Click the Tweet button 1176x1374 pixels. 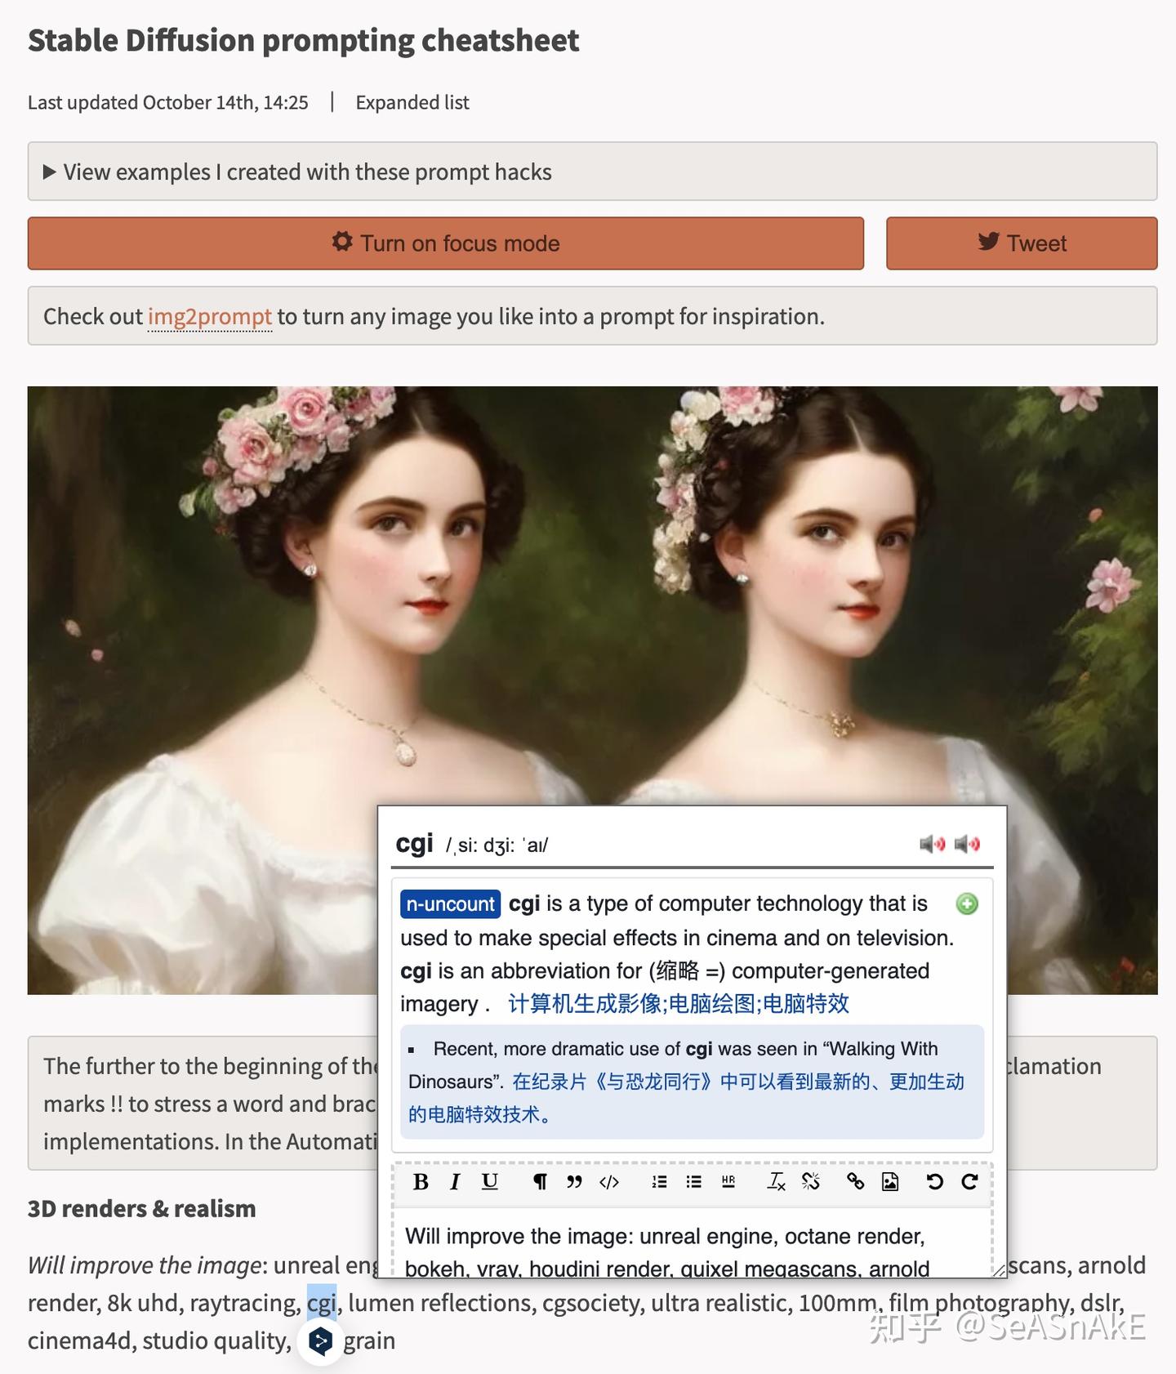pyautogui.click(x=1022, y=243)
